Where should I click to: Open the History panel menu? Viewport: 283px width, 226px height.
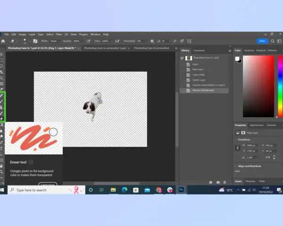(230, 51)
